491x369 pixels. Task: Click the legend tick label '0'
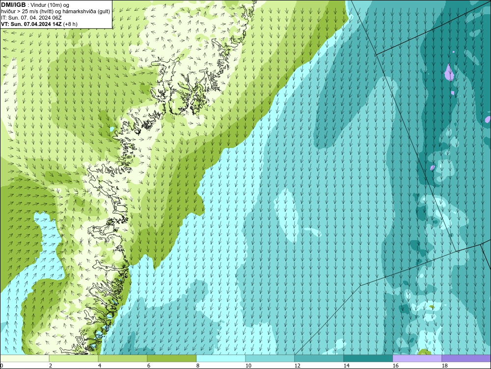(1, 366)
